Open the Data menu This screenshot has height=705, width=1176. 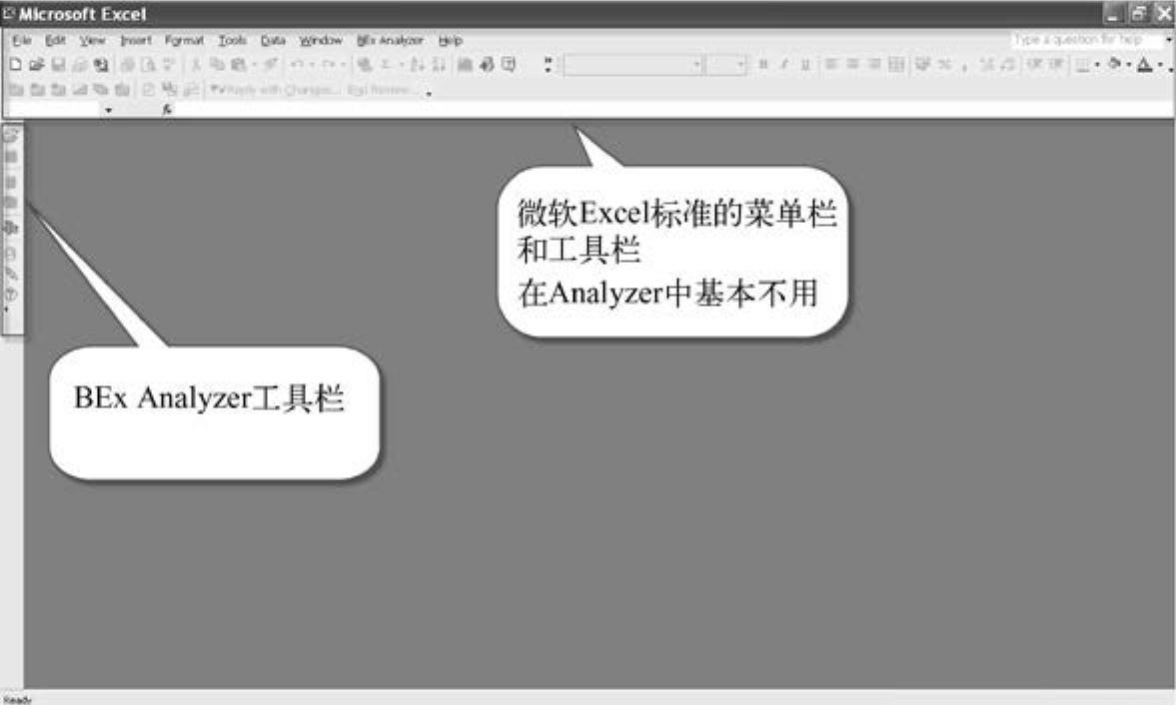click(273, 41)
